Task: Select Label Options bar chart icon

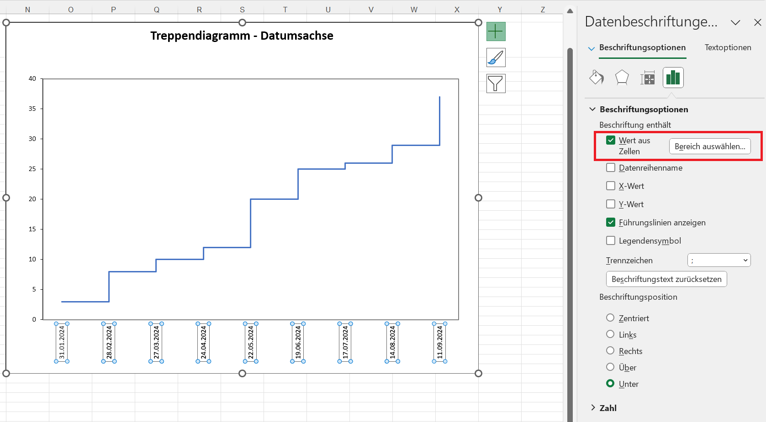Action: pos(673,78)
